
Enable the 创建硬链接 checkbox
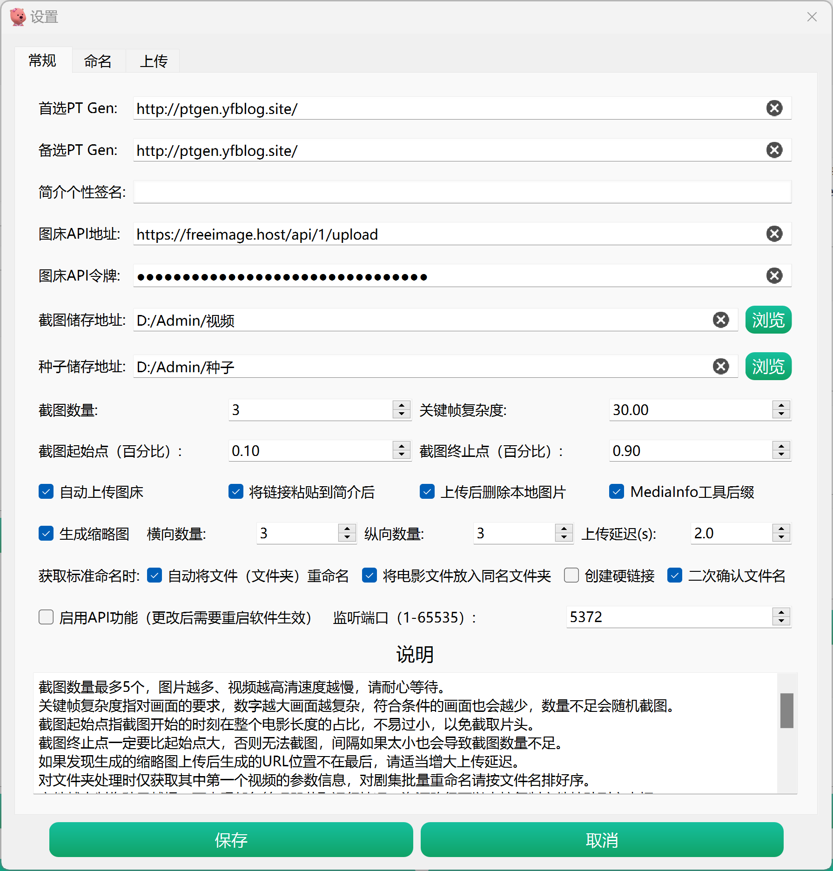[571, 576]
